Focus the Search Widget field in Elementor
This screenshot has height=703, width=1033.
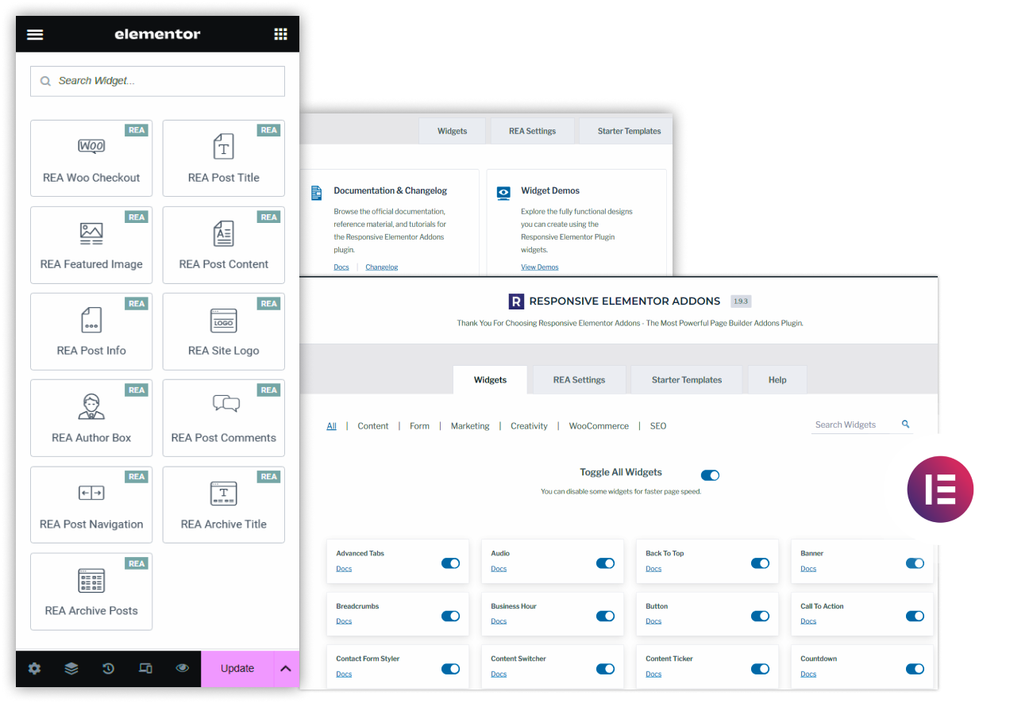[x=157, y=81]
